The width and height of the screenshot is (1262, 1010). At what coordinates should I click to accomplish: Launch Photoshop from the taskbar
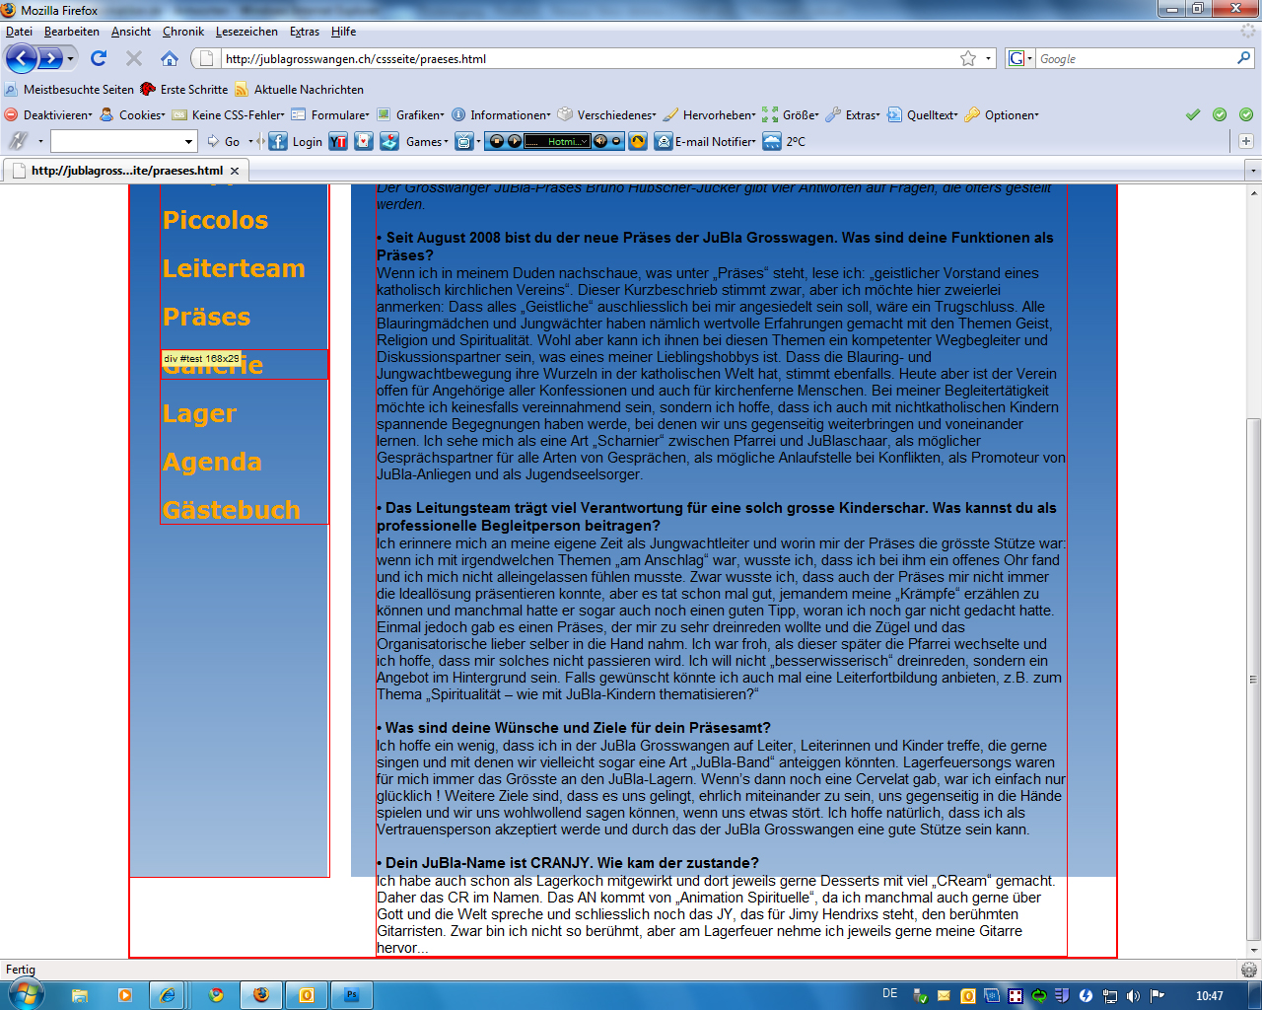[x=352, y=995]
